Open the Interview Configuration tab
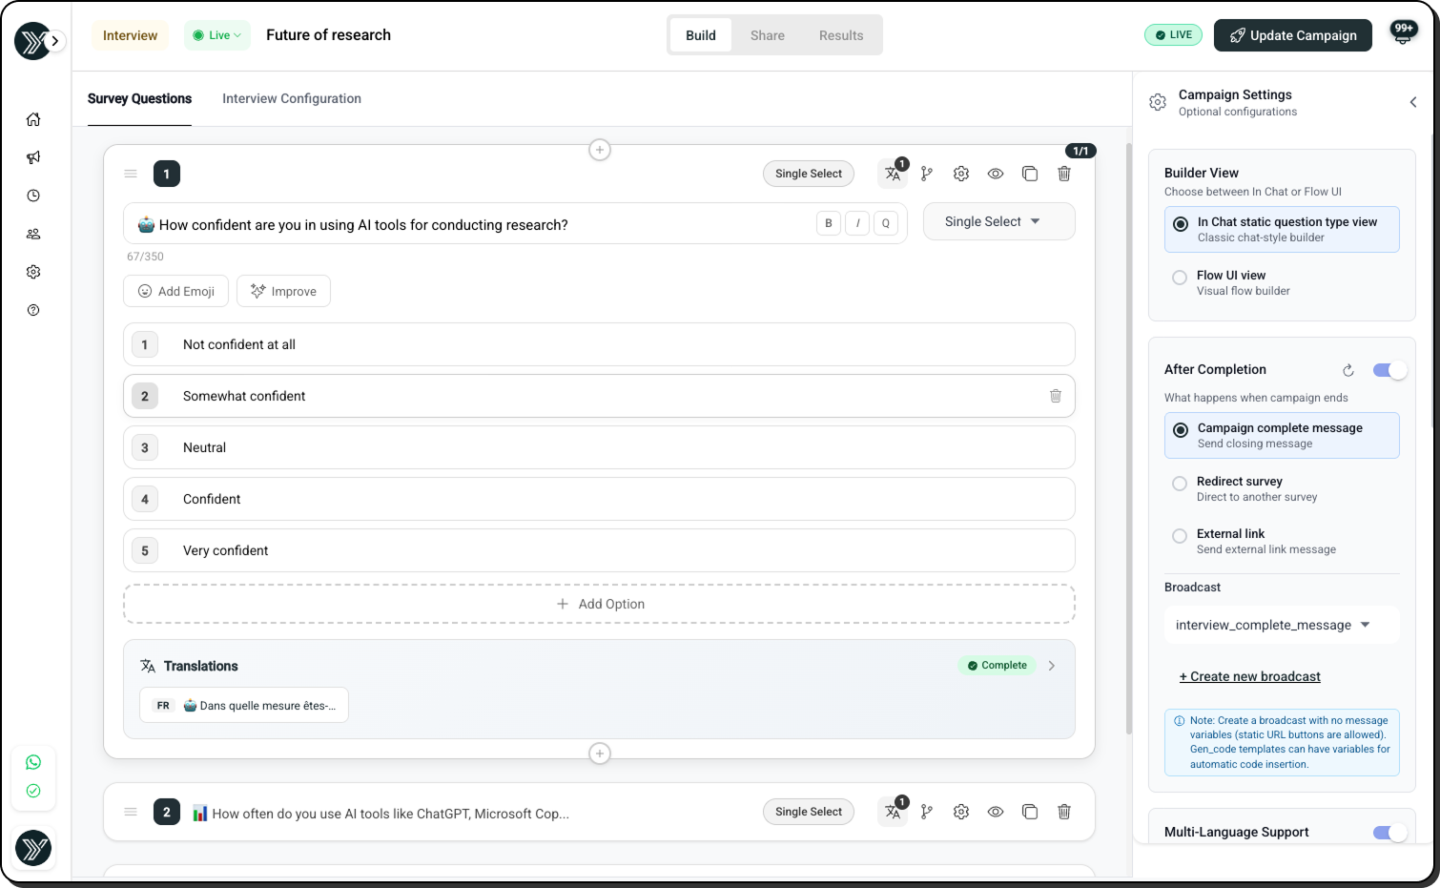 (x=291, y=98)
